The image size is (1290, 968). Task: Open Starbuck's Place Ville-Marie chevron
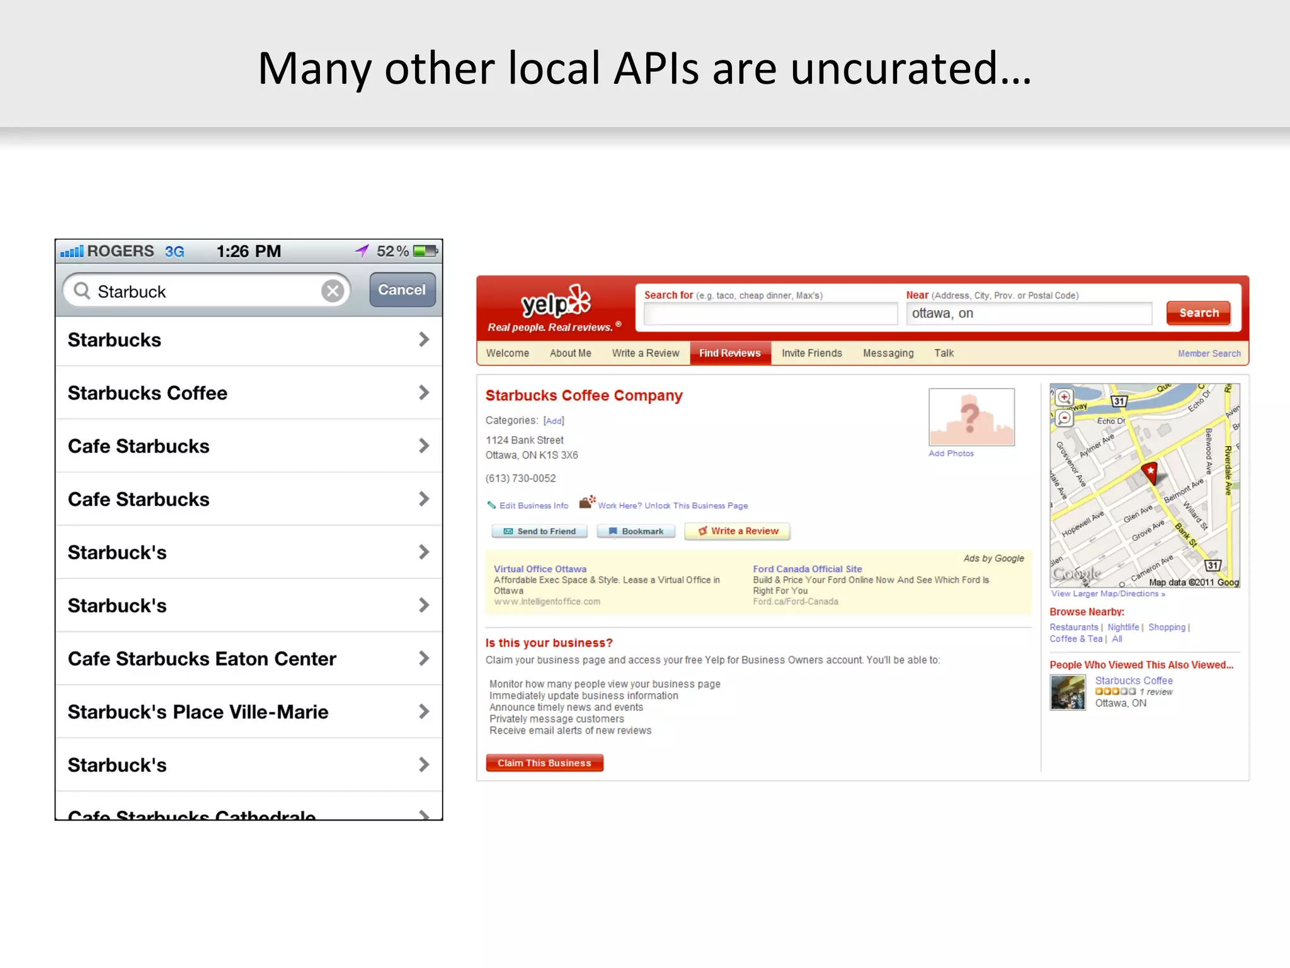[x=424, y=712]
